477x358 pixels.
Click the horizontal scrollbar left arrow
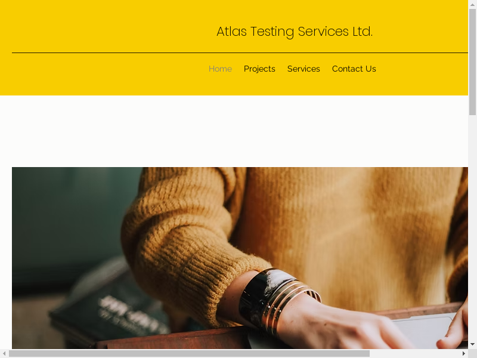coord(4,353)
